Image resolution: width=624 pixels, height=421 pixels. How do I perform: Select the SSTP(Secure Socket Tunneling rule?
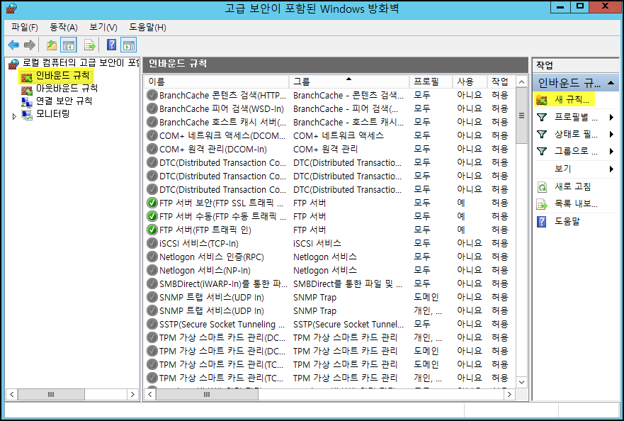(329, 324)
